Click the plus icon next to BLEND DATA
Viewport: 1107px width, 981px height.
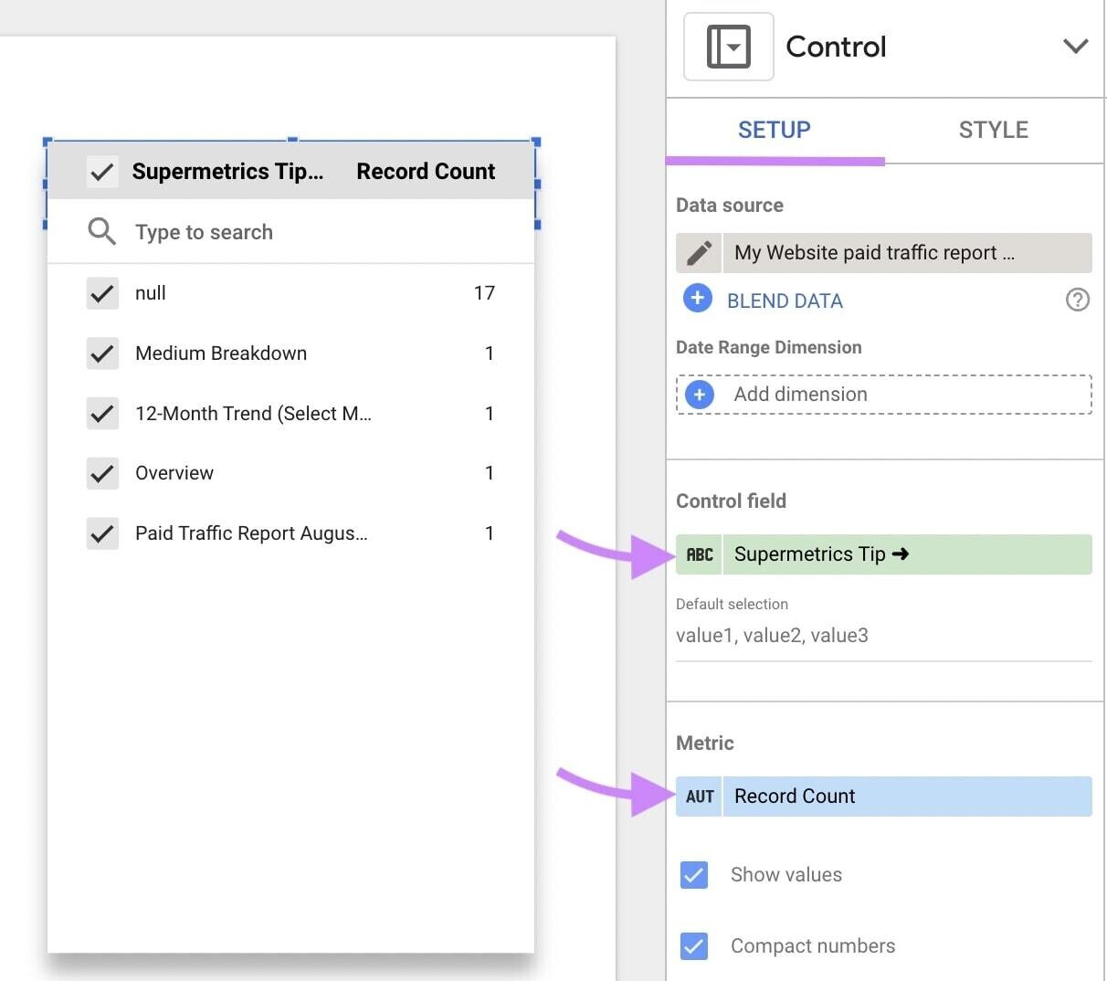(x=697, y=299)
